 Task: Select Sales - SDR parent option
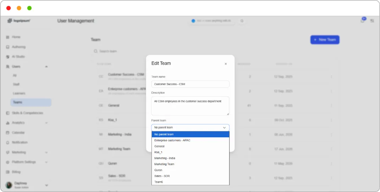(190, 176)
